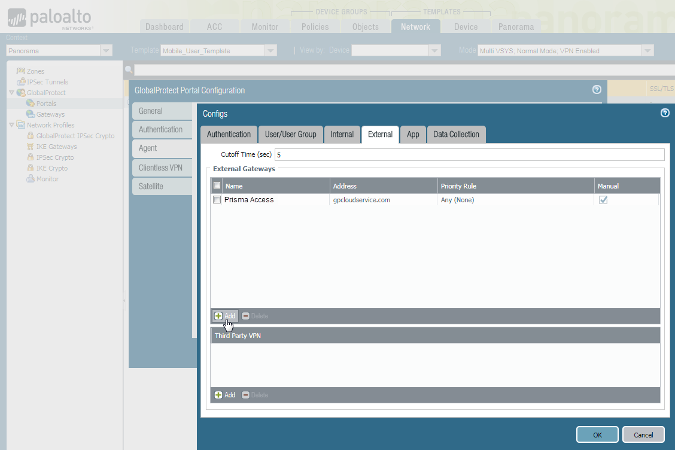The image size is (675, 450).
Task: Select IKE Gateways network profile
Action: [56, 147]
